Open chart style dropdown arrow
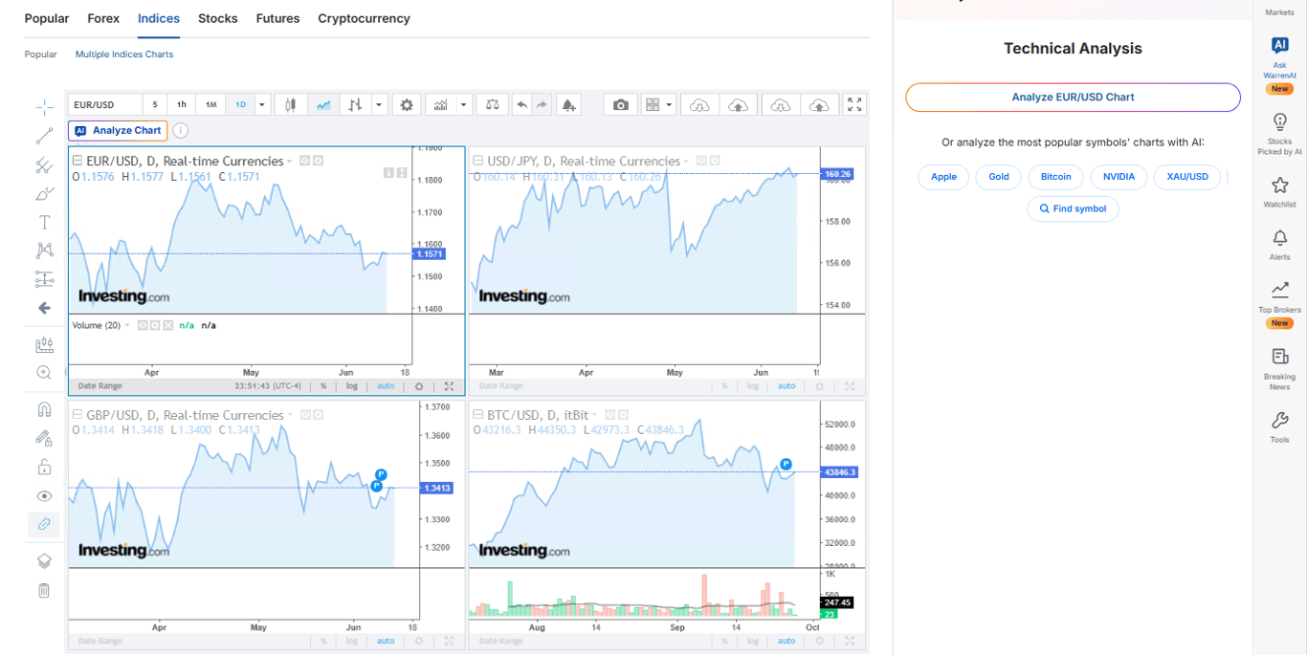The height and width of the screenshot is (655, 1307). (380, 105)
